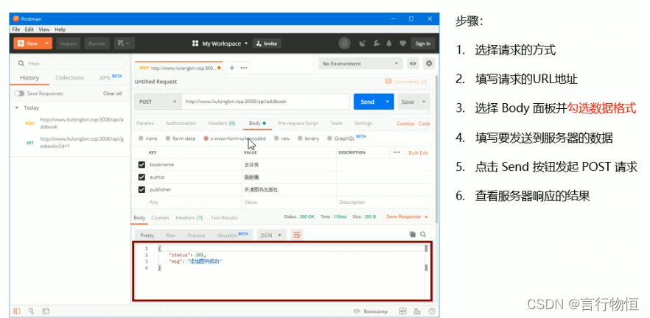
Task: Open help question-mark icon
Action: pyautogui.click(x=432, y=311)
